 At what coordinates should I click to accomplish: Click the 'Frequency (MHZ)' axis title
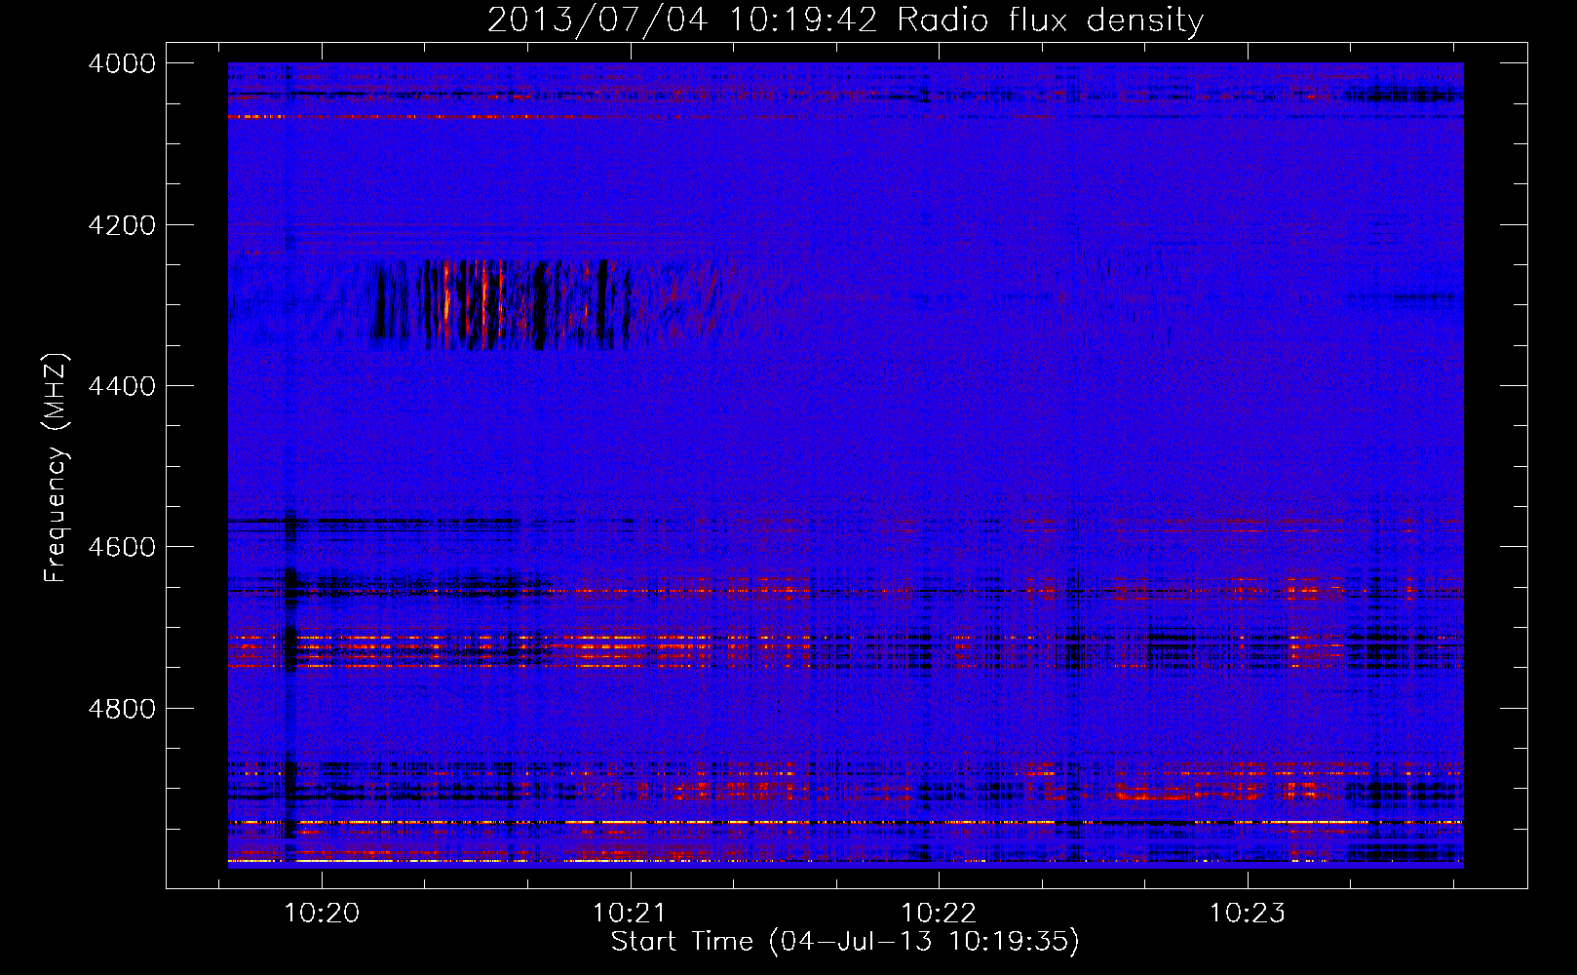pos(56,468)
